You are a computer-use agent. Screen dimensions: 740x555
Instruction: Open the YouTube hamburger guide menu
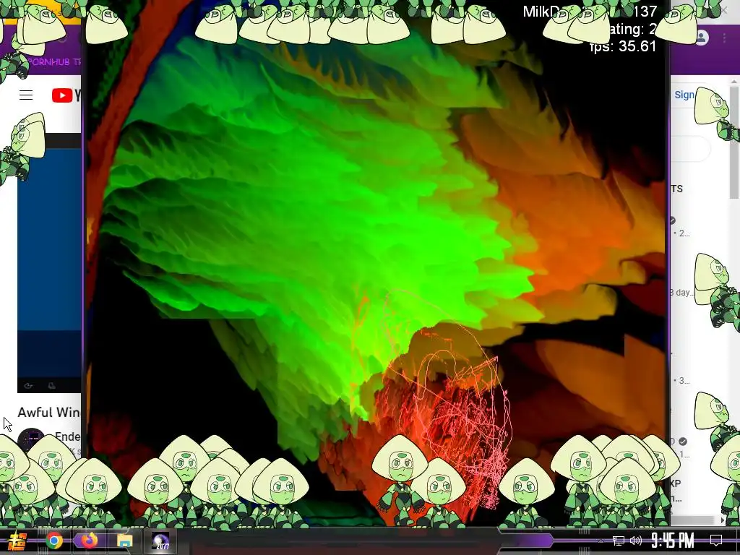click(x=26, y=95)
